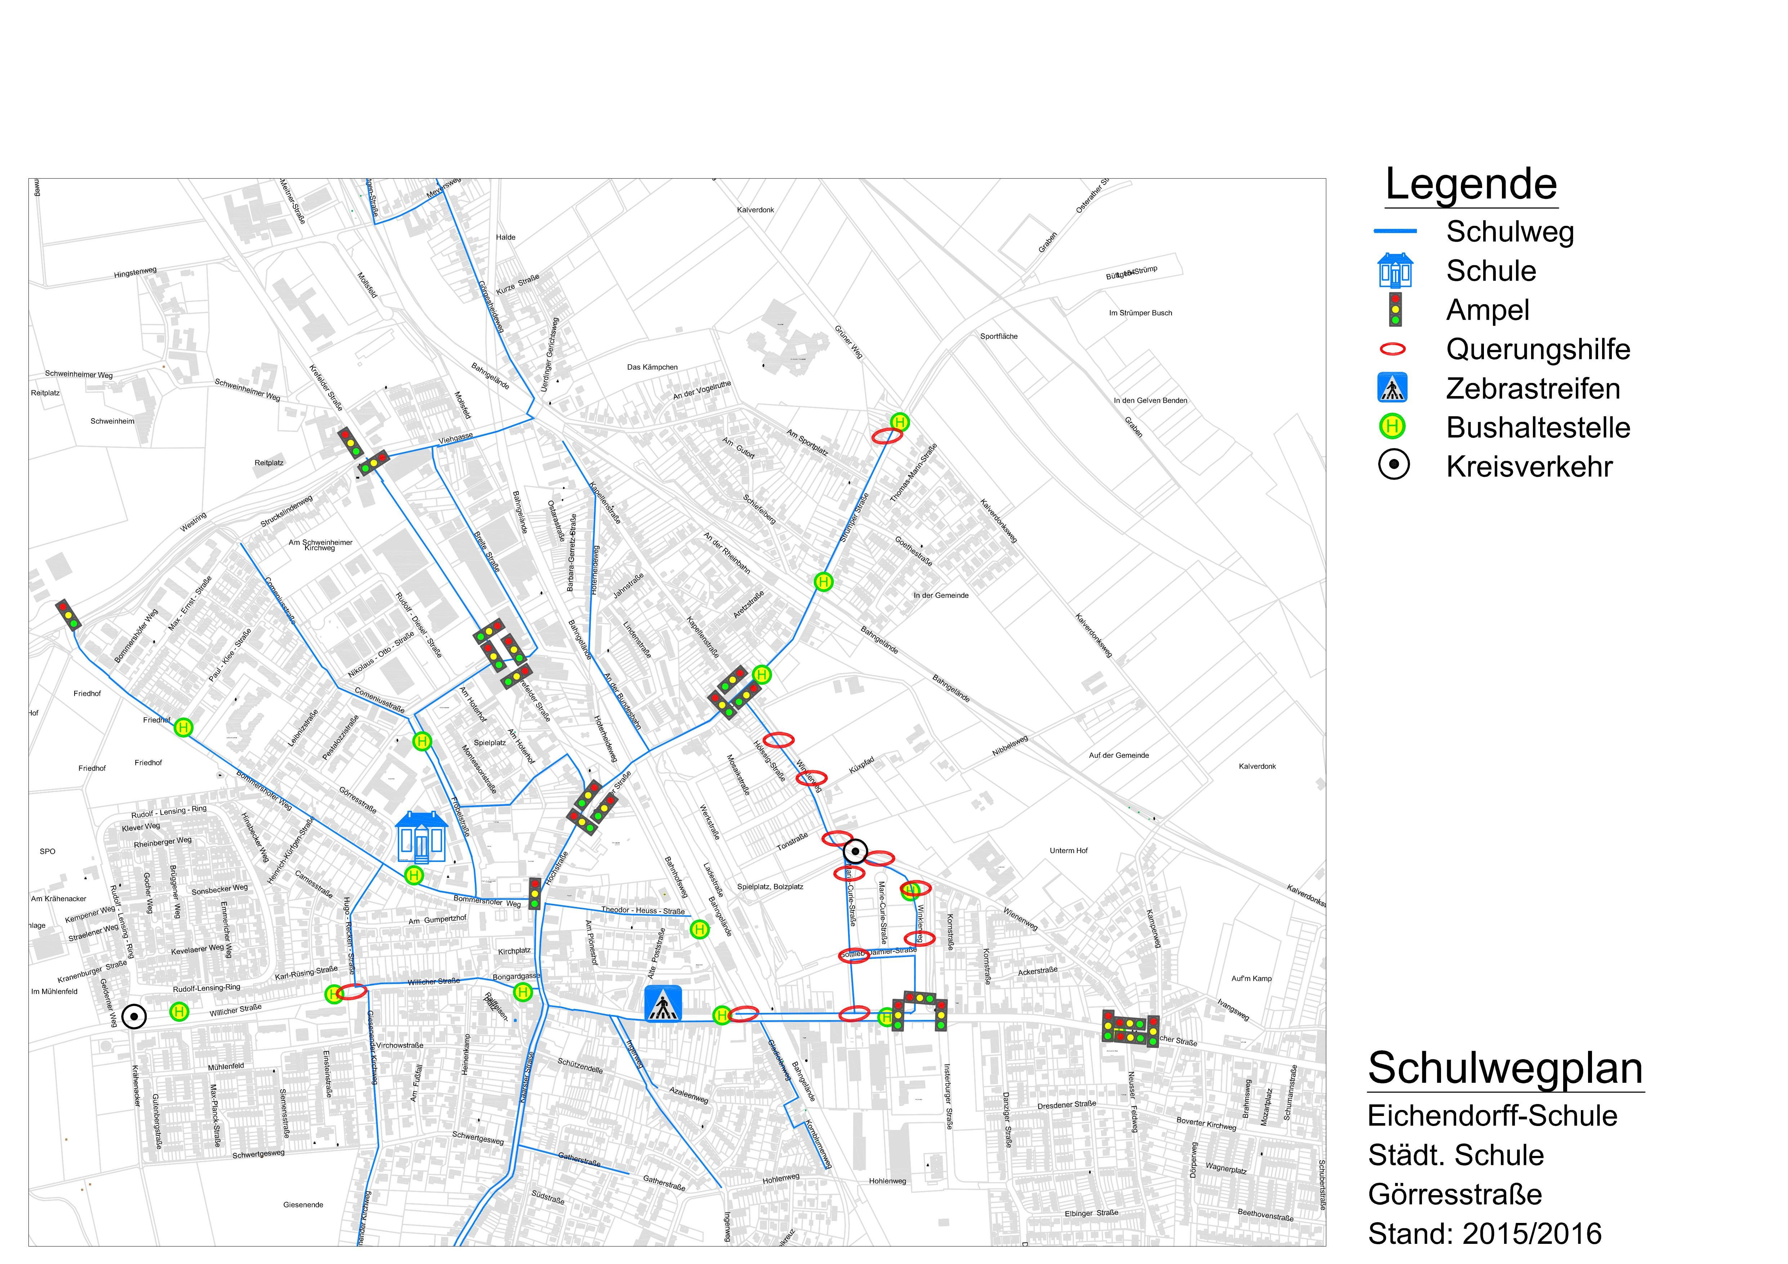This screenshot has height=1264, width=1788.
Task: Click the roundabout symbol near Tonstraße
Action: coord(855,851)
